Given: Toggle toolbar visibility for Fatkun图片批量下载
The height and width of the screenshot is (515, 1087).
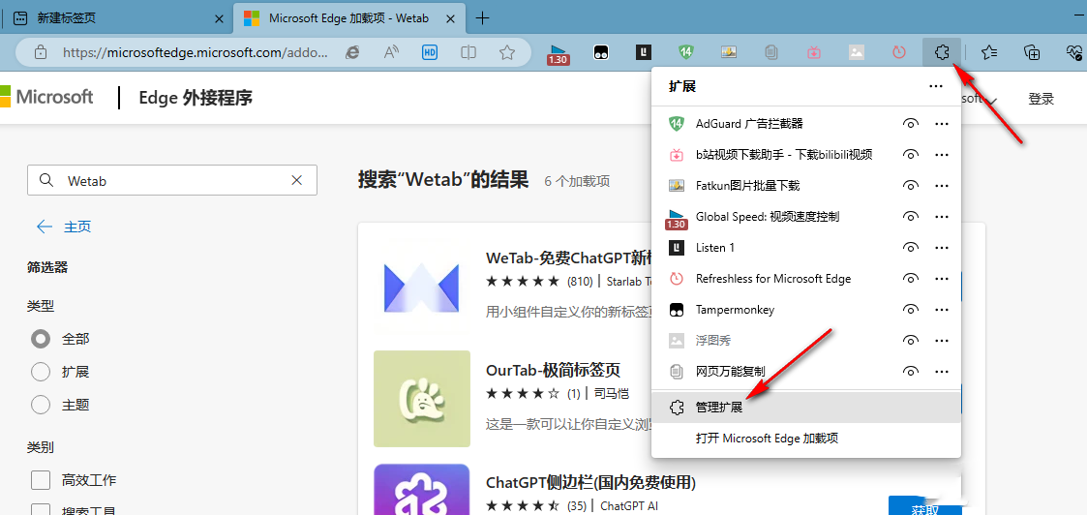Looking at the screenshot, I should 911,186.
